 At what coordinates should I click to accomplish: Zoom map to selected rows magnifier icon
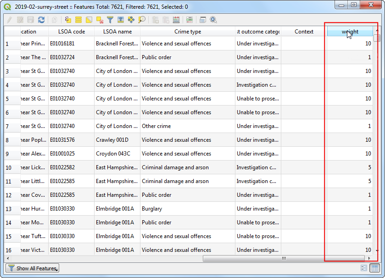coord(142,20)
